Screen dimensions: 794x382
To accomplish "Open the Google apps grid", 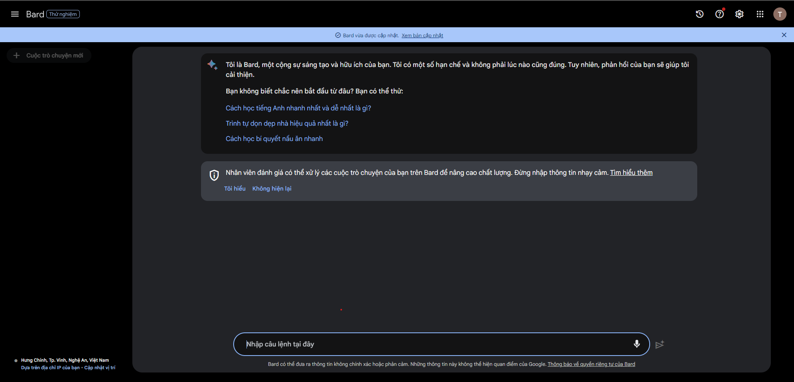I will 760,14.
